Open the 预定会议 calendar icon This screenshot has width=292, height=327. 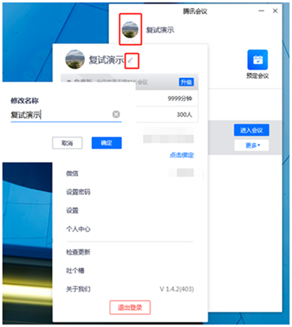coord(258,60)
